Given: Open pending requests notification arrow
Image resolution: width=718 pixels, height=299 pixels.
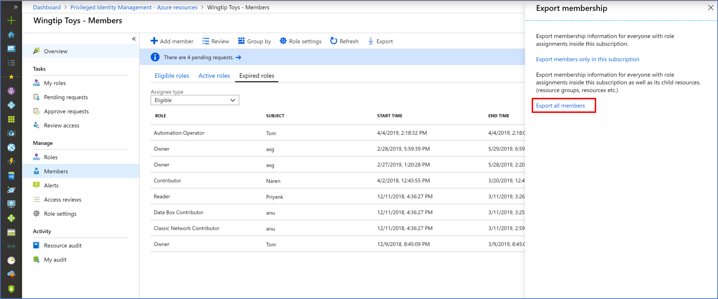Looking at the screenshot, I should tap(239, 58).
